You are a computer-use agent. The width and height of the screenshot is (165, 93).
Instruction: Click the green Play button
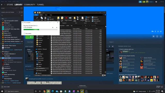[29, 37]
